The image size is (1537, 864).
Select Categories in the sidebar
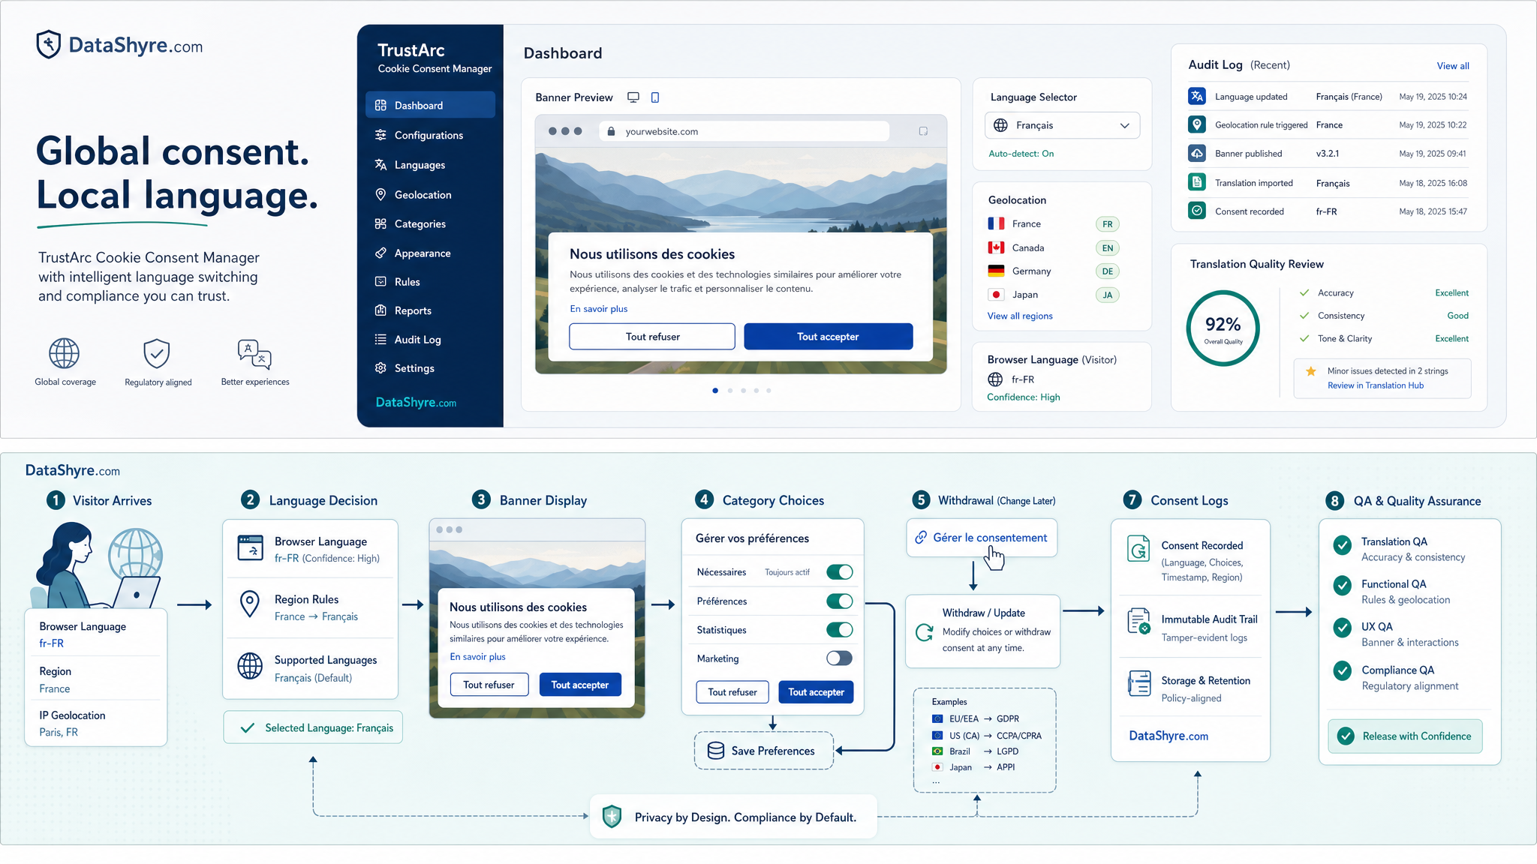tap(430, 223)
